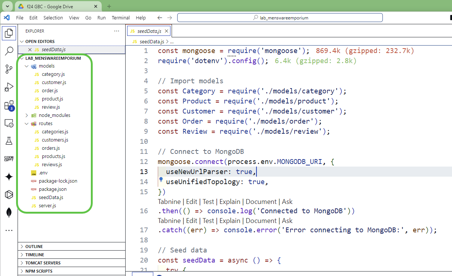Open the Remote Explorer icon
This screenshot has height=276, width=452.
(x=9, y=123)
